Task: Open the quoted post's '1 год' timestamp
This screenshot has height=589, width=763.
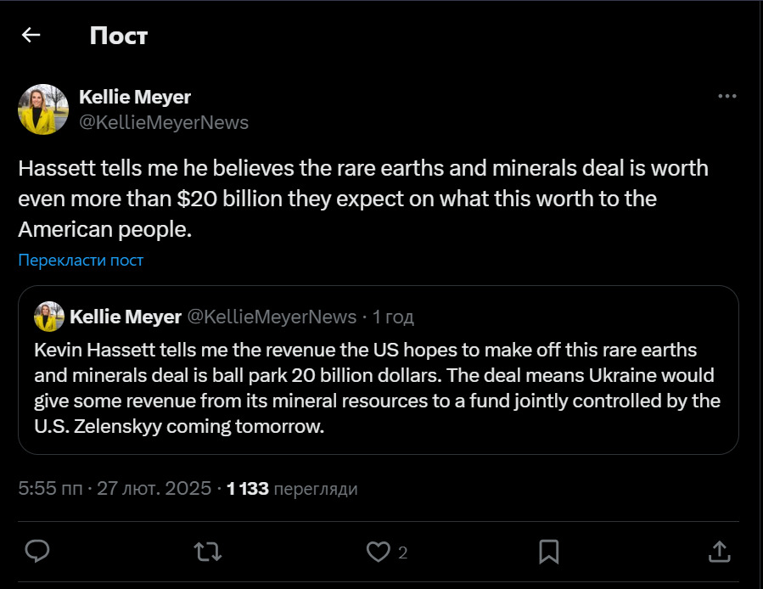Action: [x=393, y=317]
